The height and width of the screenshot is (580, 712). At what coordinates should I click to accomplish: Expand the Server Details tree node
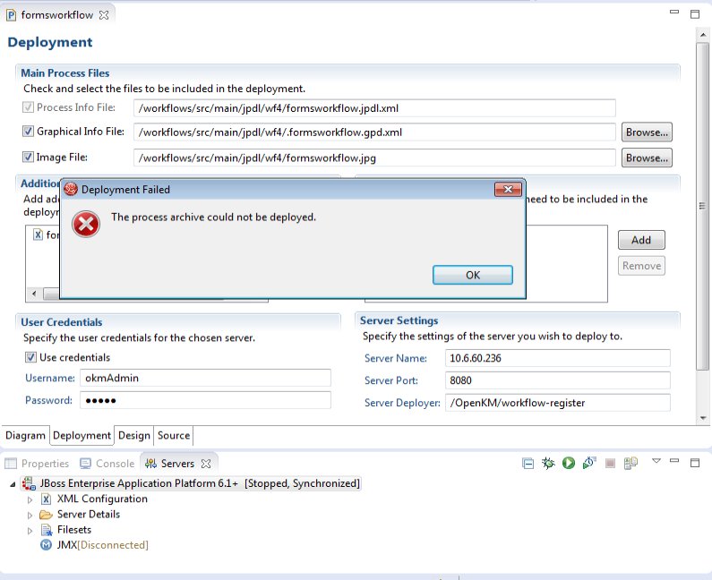click(30, 515)
